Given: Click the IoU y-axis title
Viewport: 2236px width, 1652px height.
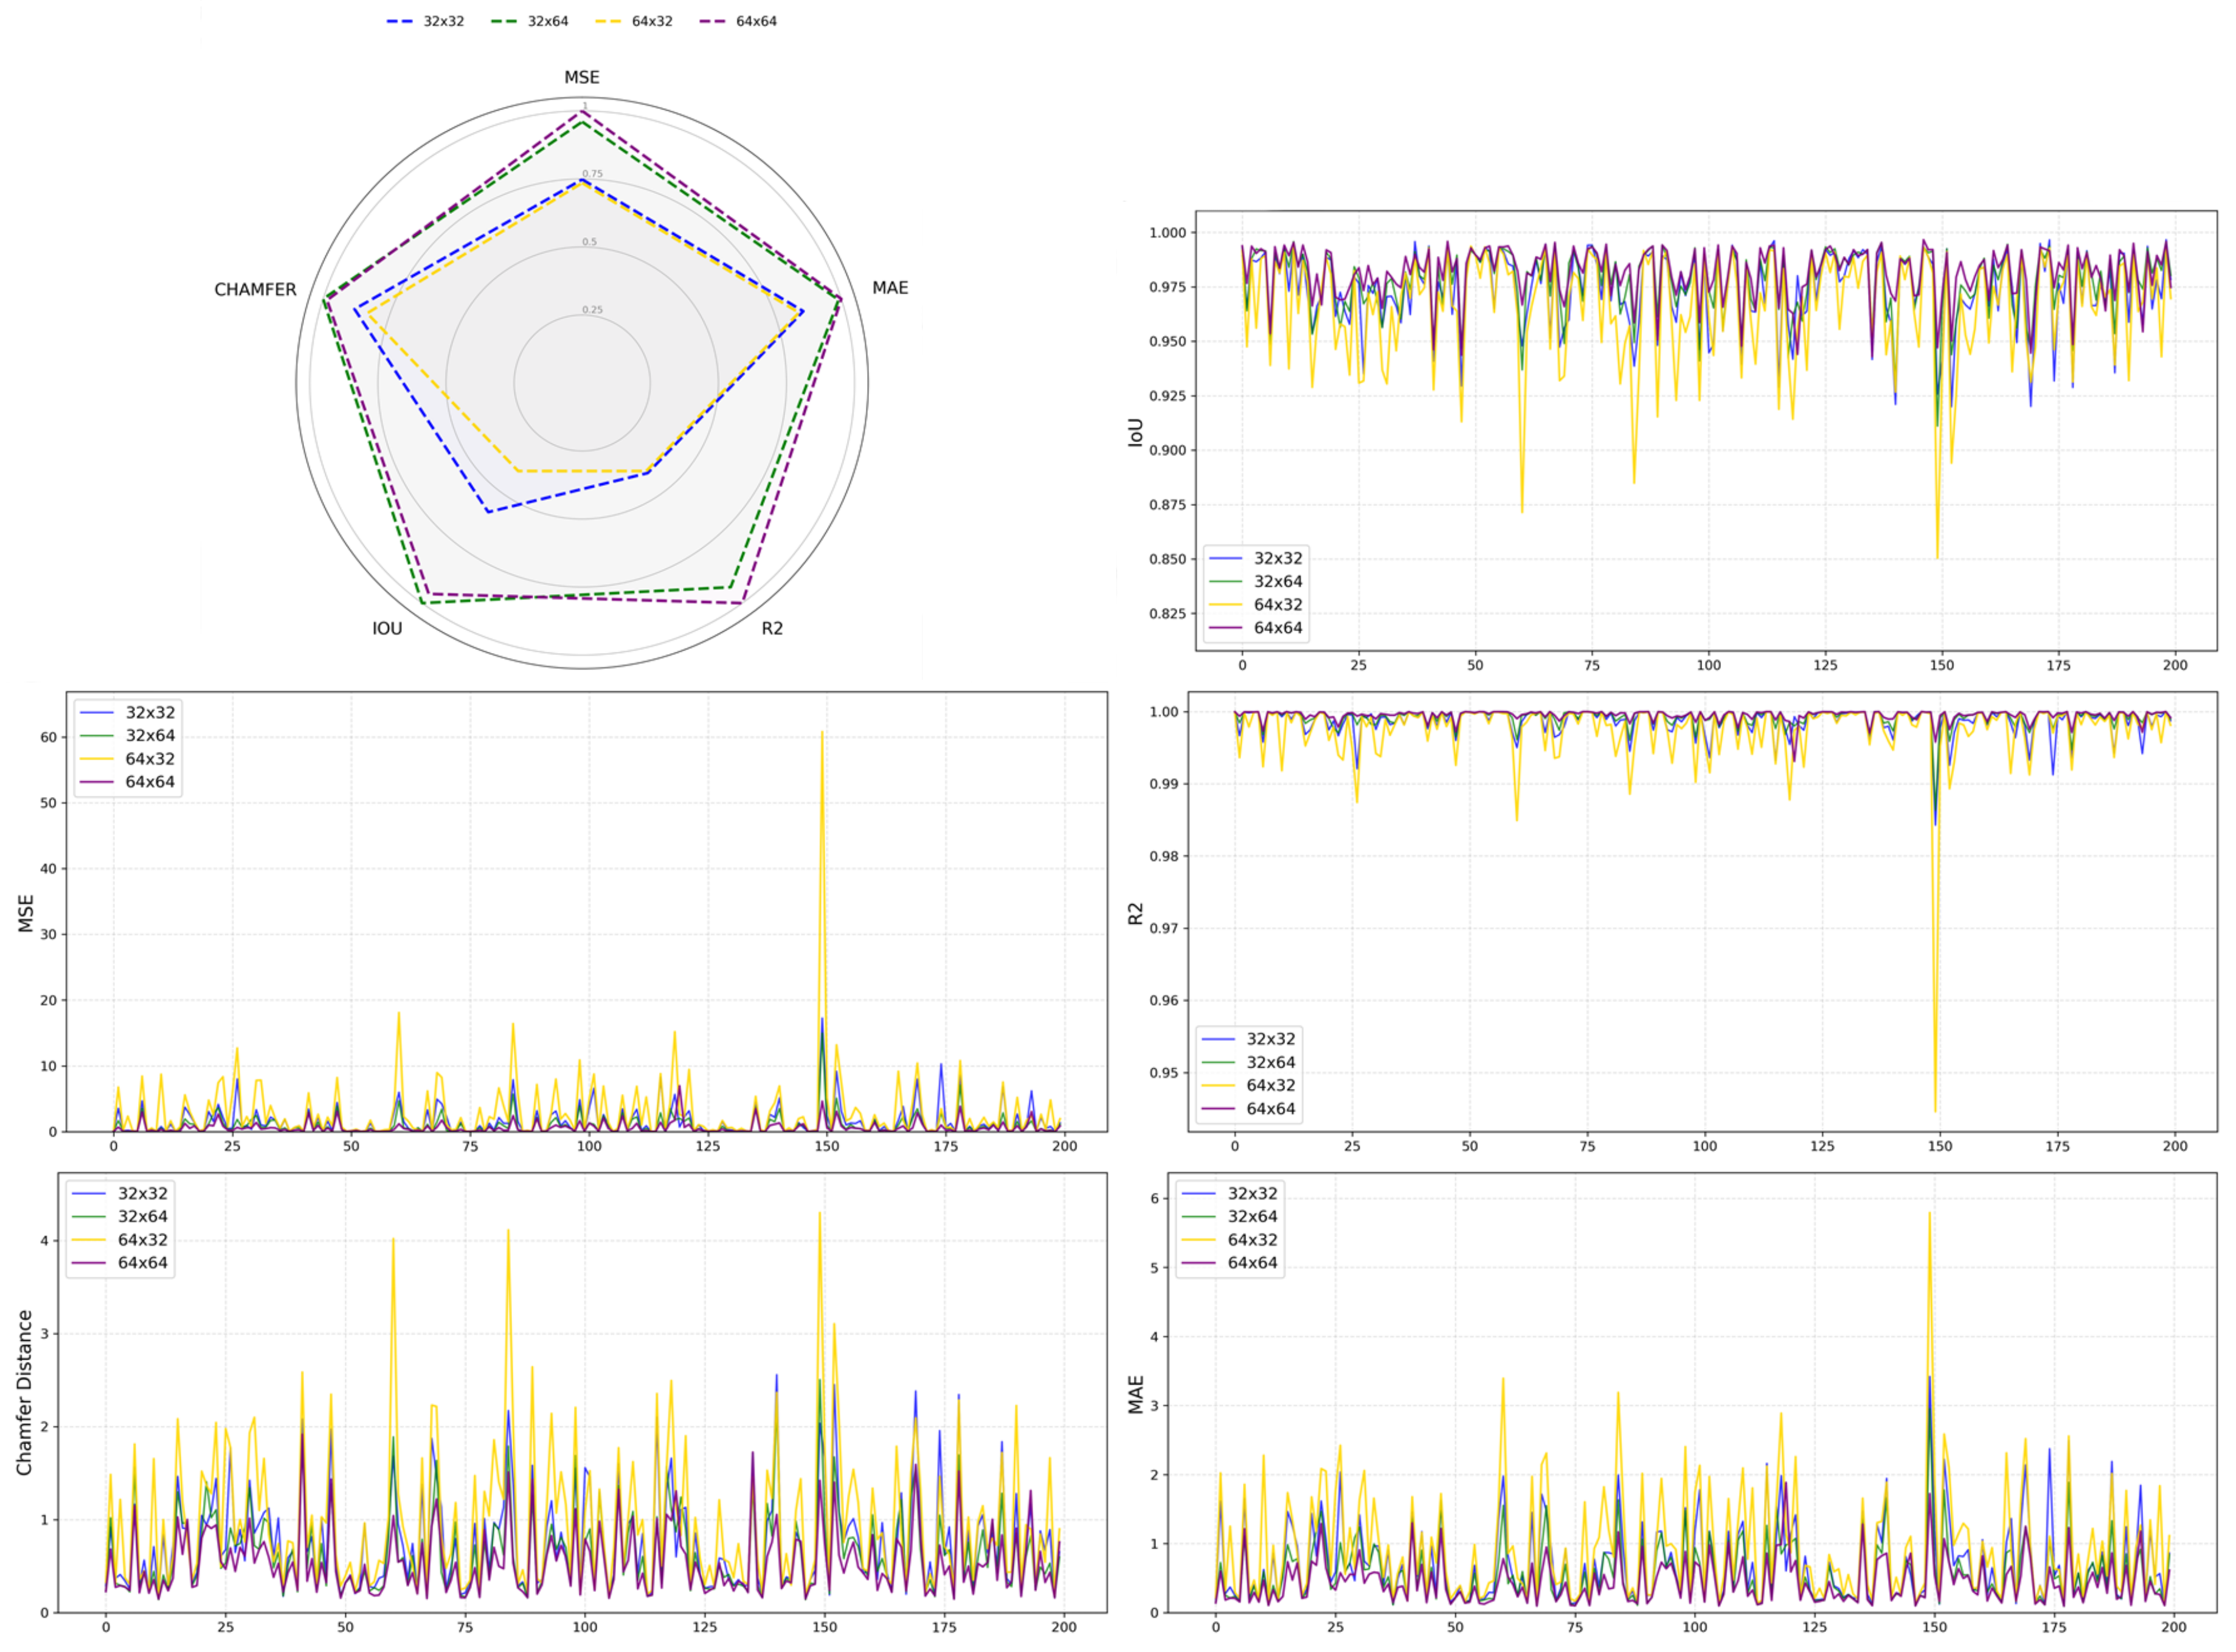Looking at the screenshot, I should (1135, 432).
